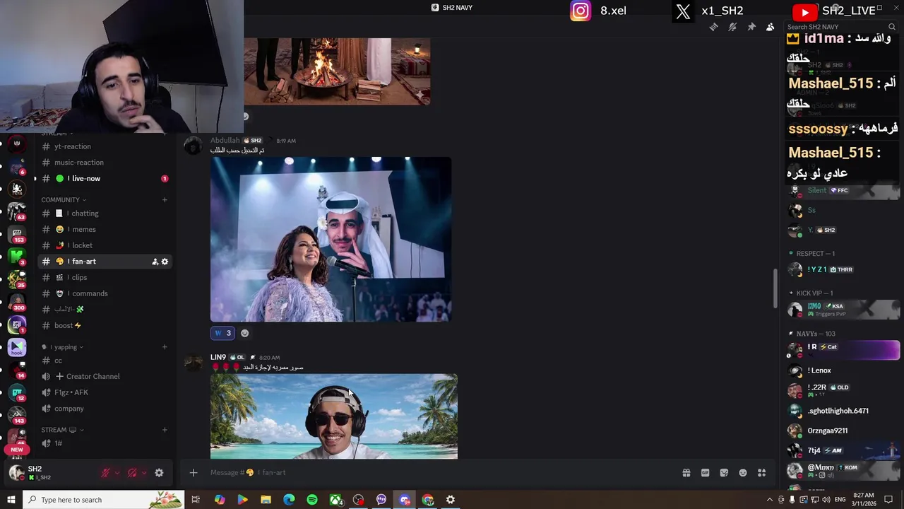Viewport: 904px width, 509px height.
Task: Click the plus attachment button beside message box
Action: 194,473
